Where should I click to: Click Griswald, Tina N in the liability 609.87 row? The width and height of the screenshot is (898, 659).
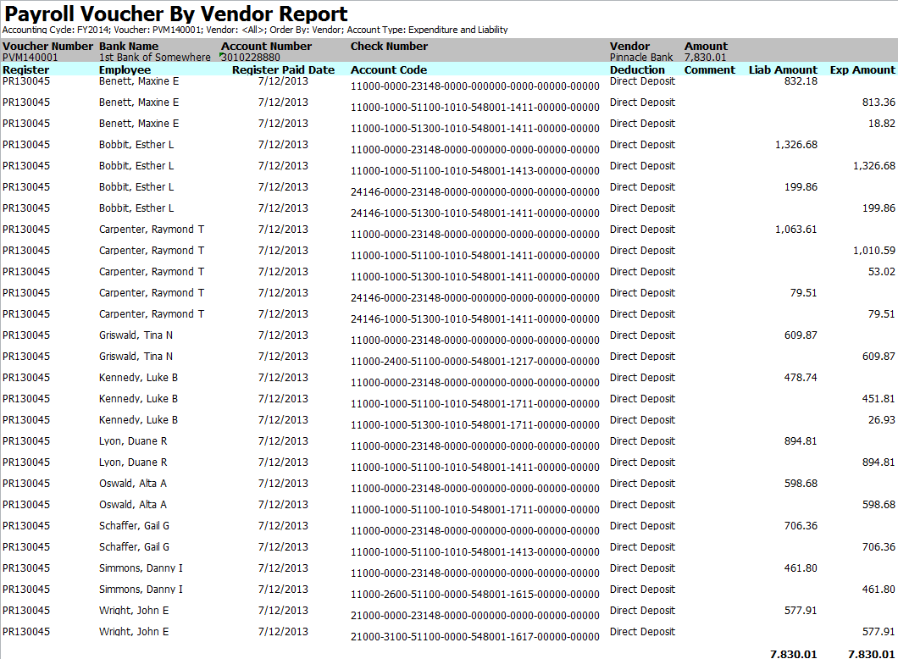136,335
